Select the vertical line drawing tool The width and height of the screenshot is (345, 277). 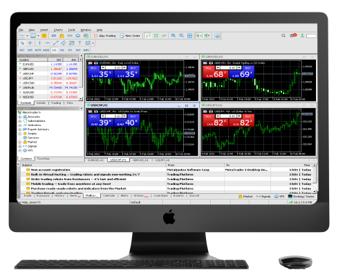click(39, 43)
